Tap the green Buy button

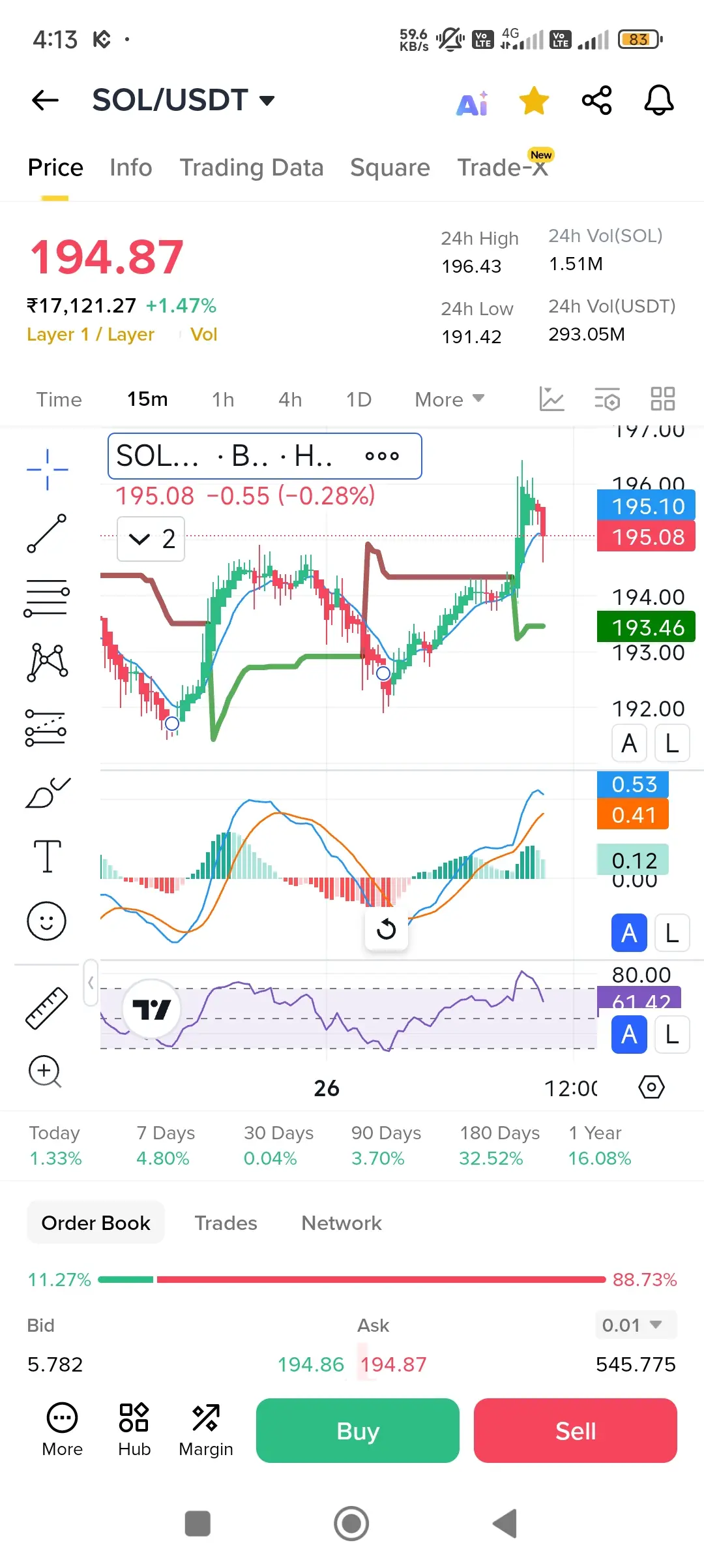358,1431
